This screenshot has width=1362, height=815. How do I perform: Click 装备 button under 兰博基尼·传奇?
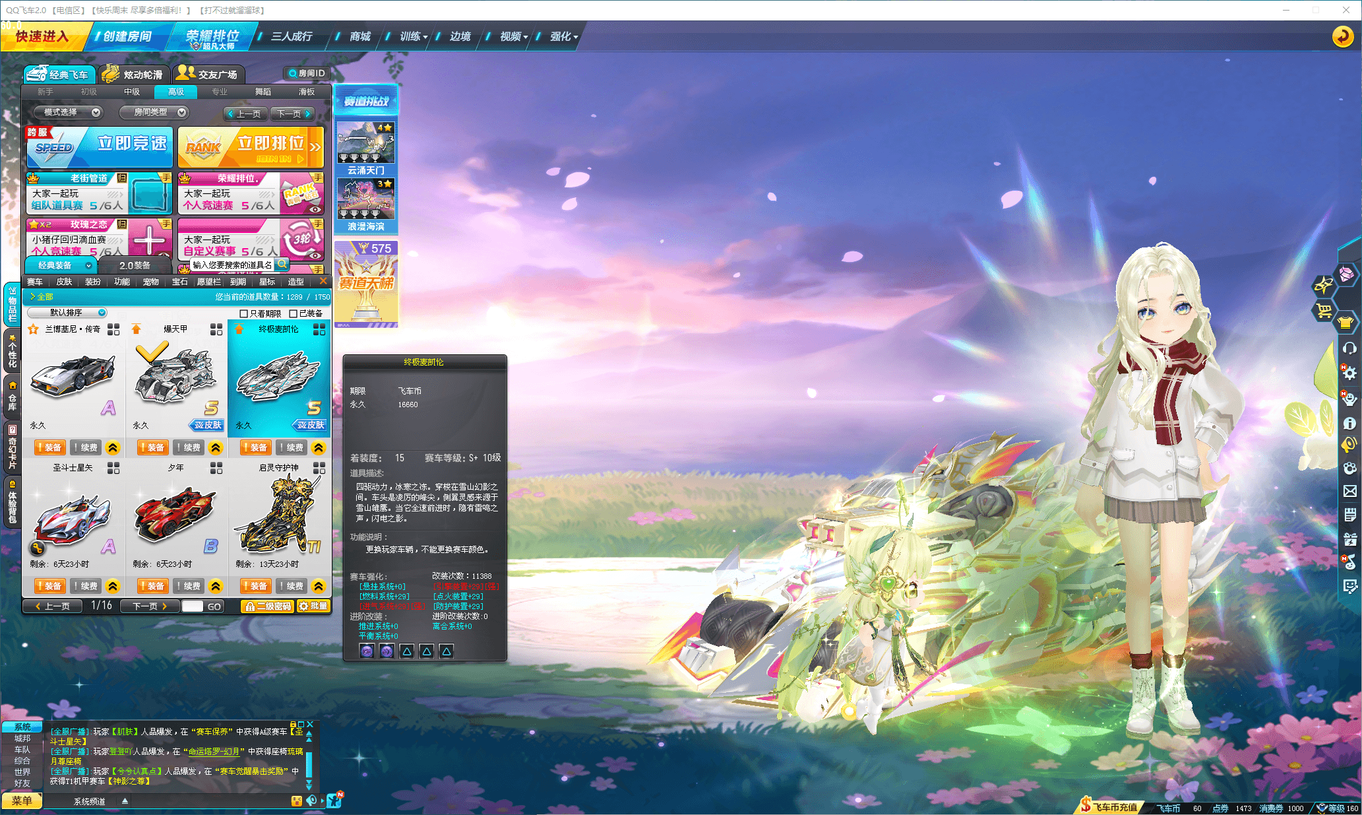click(x=49, y=447)
